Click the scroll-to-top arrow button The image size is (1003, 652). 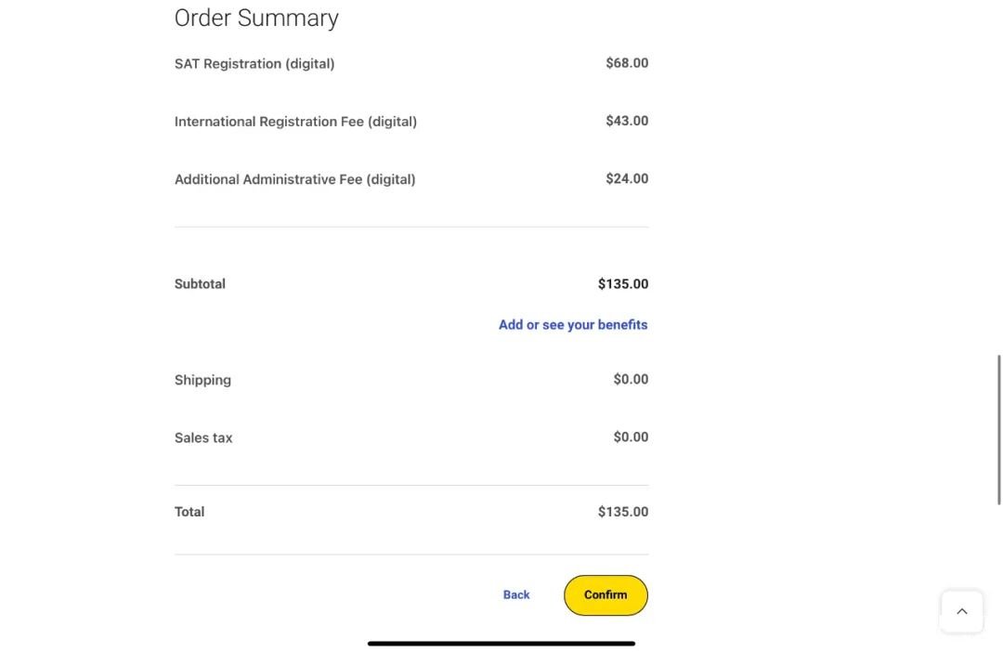click(961, 611)
